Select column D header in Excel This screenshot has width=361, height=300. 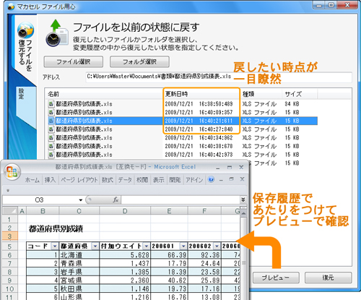(x=125, y=211)
